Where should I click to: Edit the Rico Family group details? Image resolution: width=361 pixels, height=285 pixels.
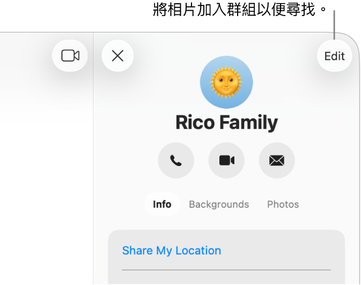[334, 56]
